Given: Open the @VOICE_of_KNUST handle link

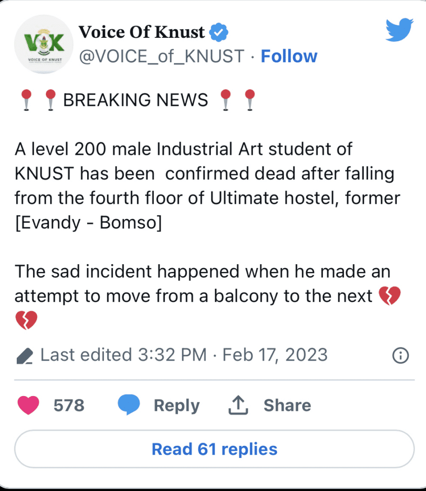Looking at the screenshot, I should point(161,57).
